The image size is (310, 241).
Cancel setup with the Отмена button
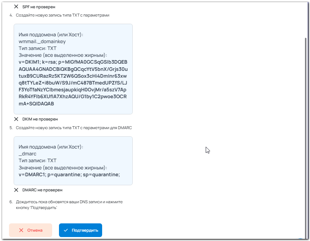(x=31, y=230)
